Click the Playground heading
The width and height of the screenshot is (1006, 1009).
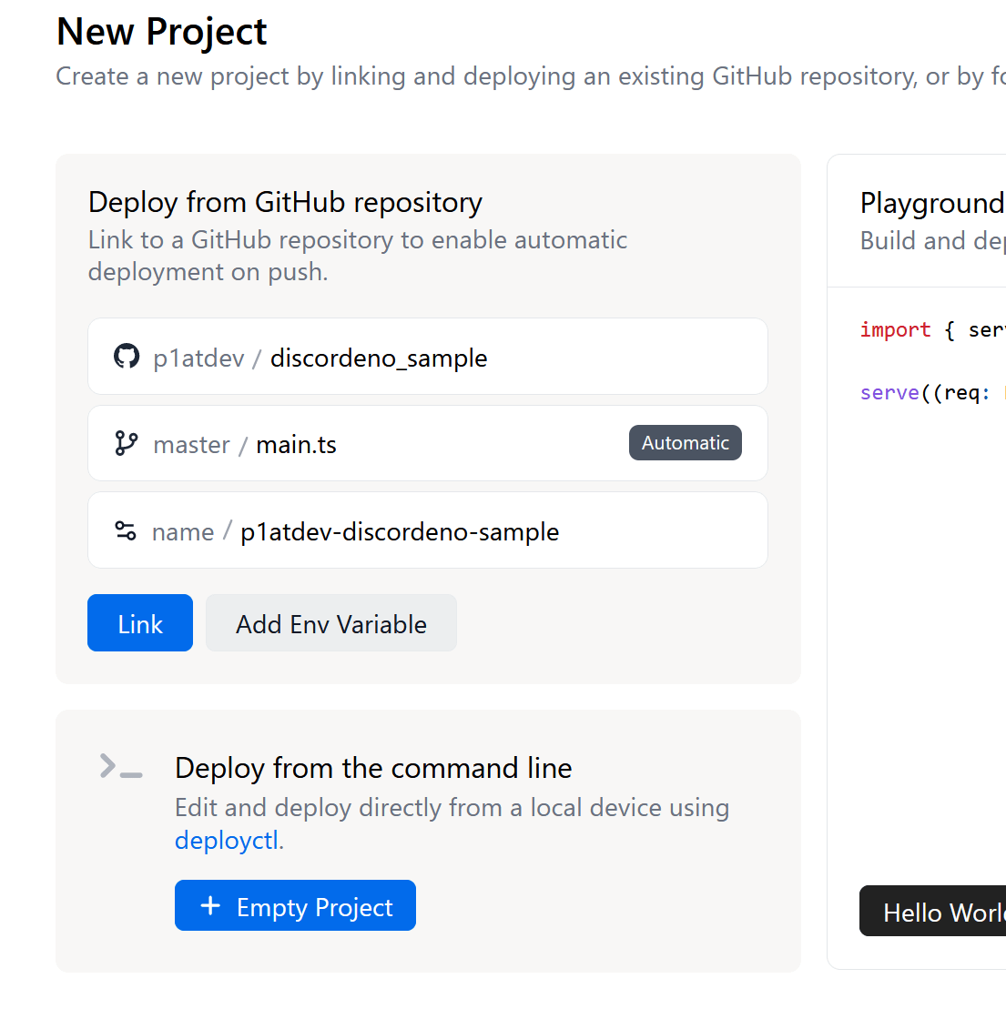(932, 204)
